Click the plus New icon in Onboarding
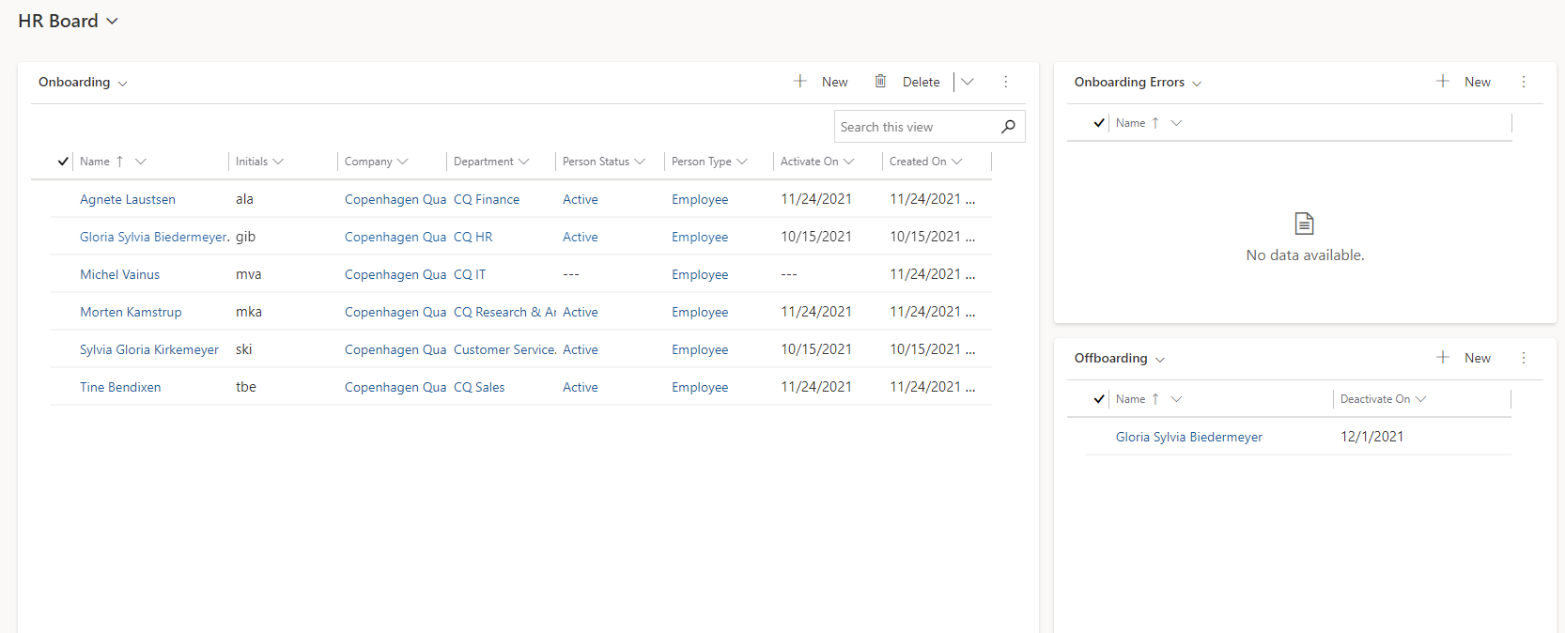This screenshot has width=1565, height=633. point(800,82)
